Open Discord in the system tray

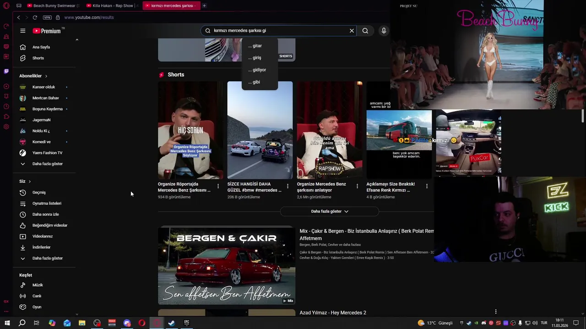pyautogui.click(x=483, y=323)
